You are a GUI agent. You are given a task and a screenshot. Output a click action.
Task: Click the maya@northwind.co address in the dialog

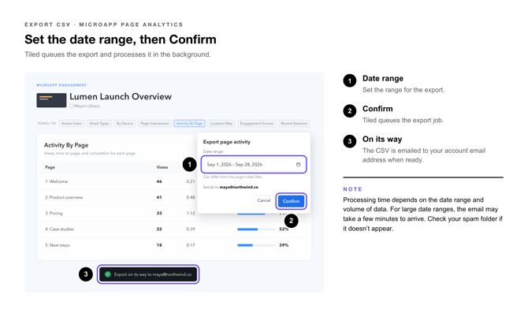click(239, 187)
